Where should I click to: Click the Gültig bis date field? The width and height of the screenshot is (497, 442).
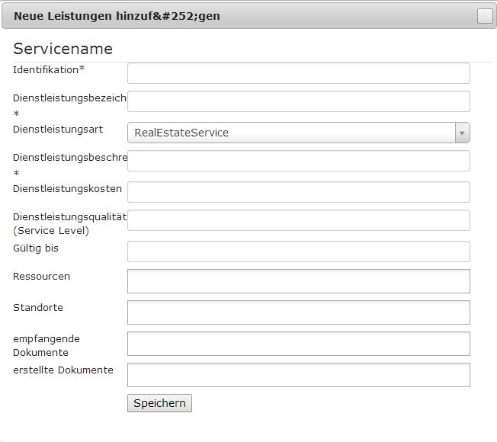click(299, 251)
